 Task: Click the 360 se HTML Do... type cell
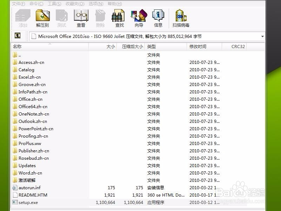(x=166, y=195)
